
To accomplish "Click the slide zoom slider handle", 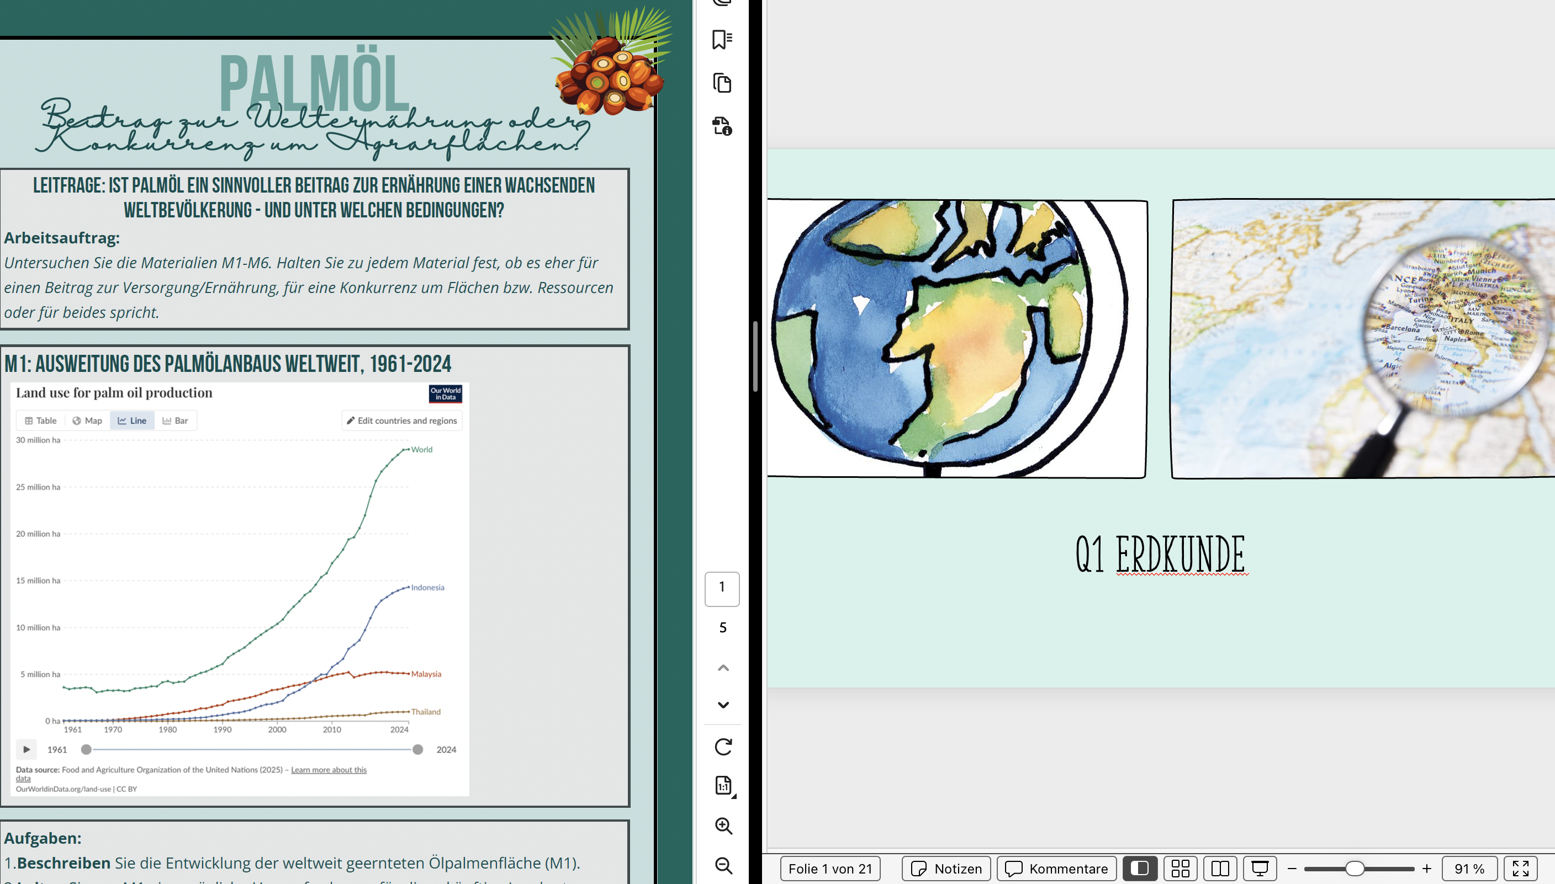I will (x=1355, y=869).
